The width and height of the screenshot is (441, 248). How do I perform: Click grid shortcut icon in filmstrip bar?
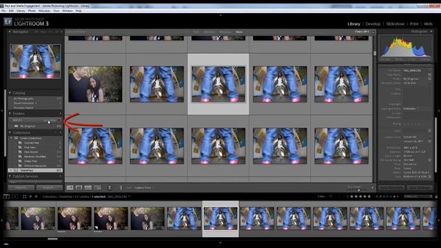coord(25,196)
